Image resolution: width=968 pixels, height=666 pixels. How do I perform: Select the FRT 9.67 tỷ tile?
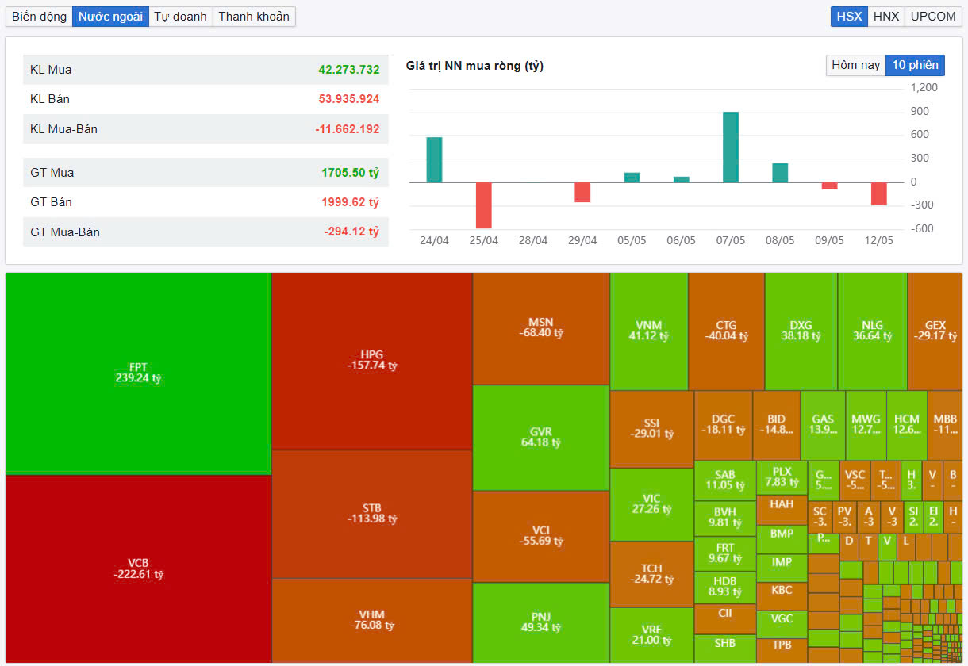click(x=724, y=553)
